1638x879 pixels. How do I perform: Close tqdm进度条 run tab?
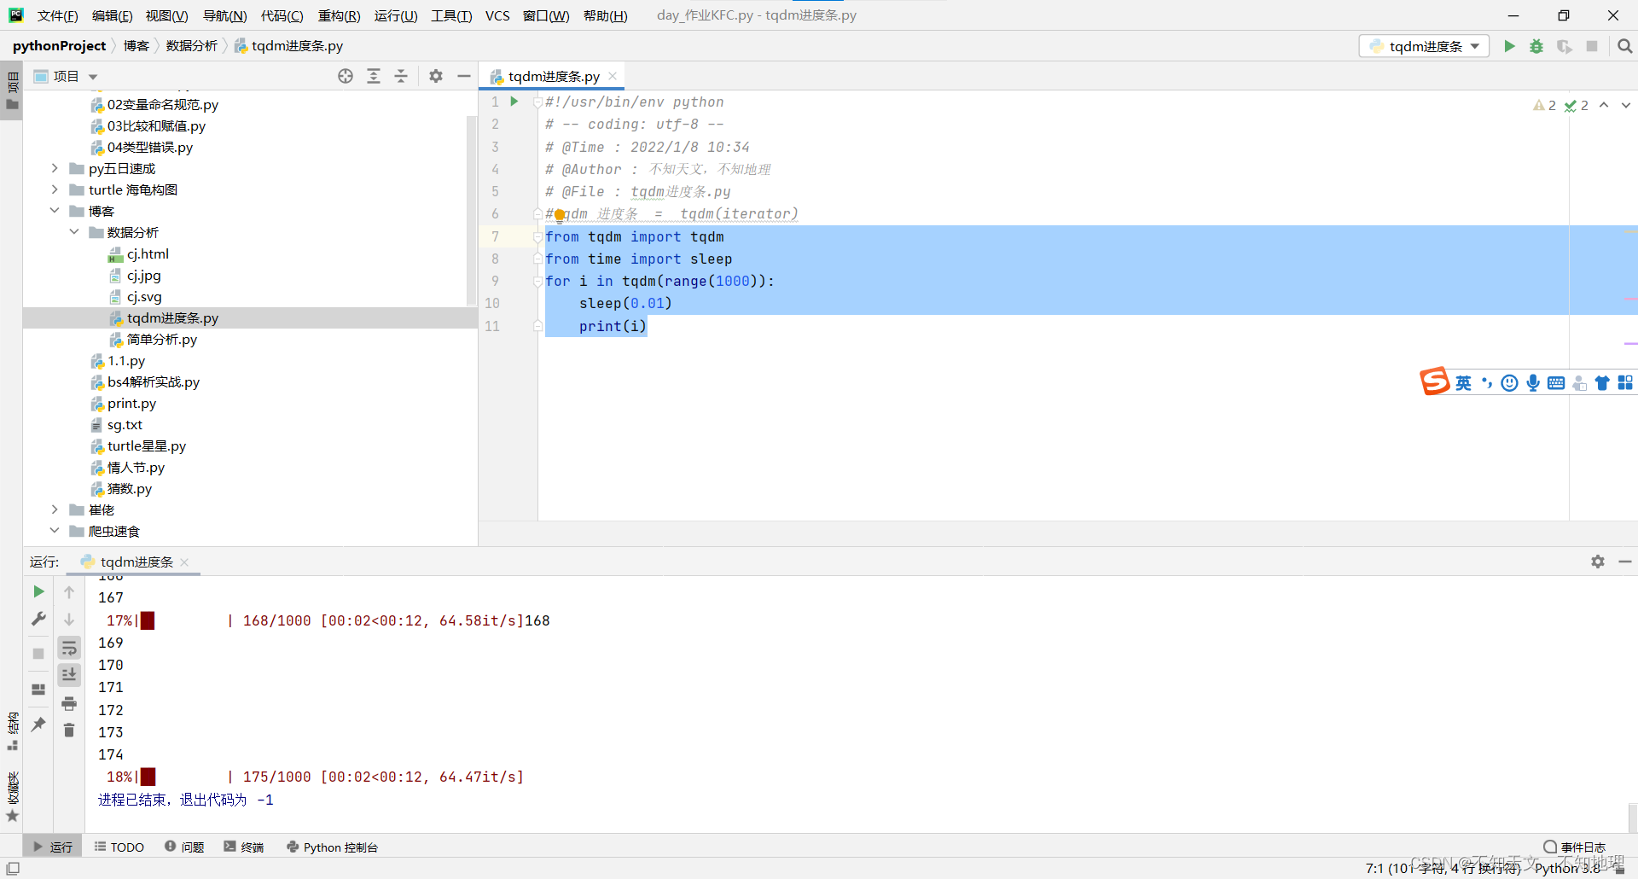tap(184, 562)
